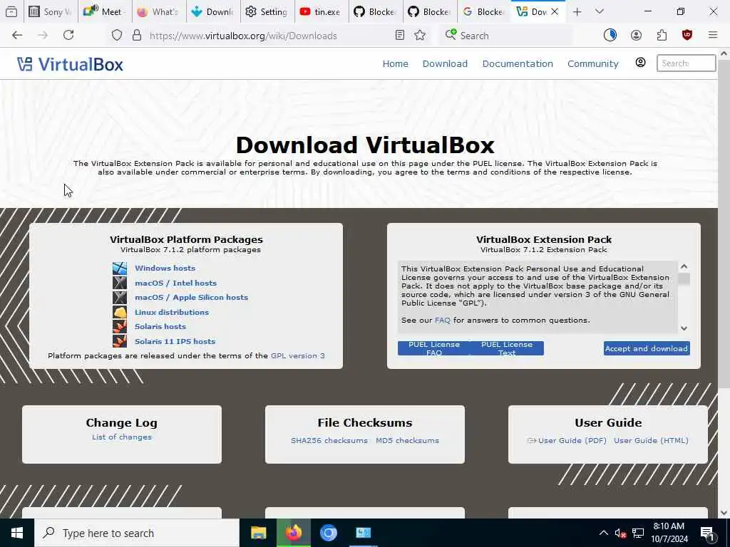Open the Firefox View icon at tab strip start
Image resolution: width=730 pixels, height=547 pixels.
point(11,12)
